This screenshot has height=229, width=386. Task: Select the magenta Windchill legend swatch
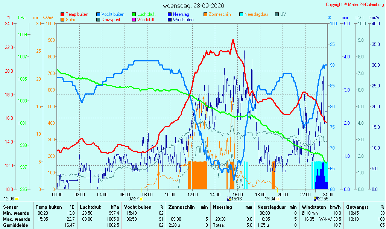(134, 20)
